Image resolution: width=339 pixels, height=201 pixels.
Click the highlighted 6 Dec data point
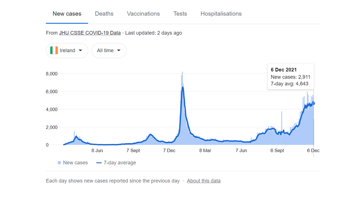(314, 103)
